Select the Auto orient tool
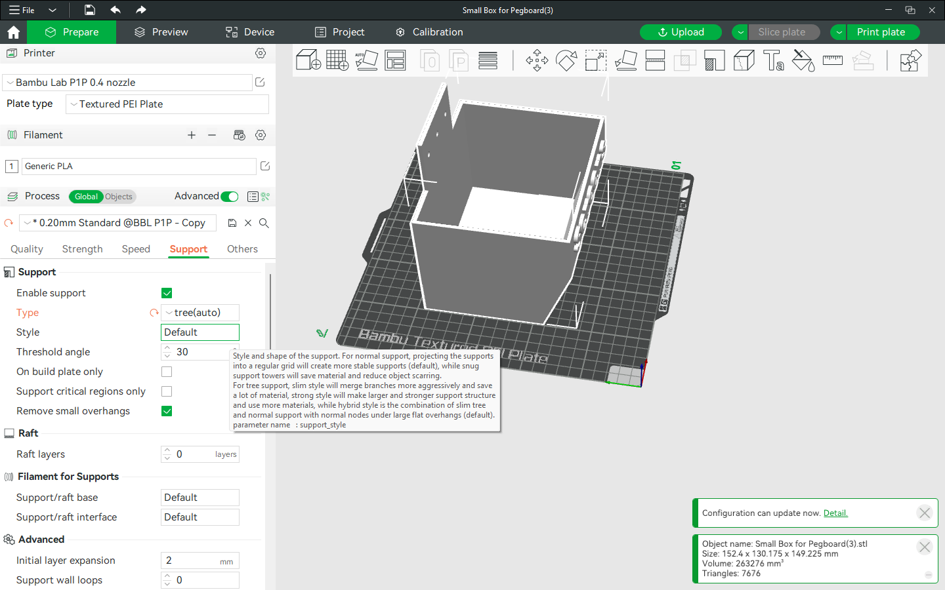The image size is (945, 590). click(366, 60)
